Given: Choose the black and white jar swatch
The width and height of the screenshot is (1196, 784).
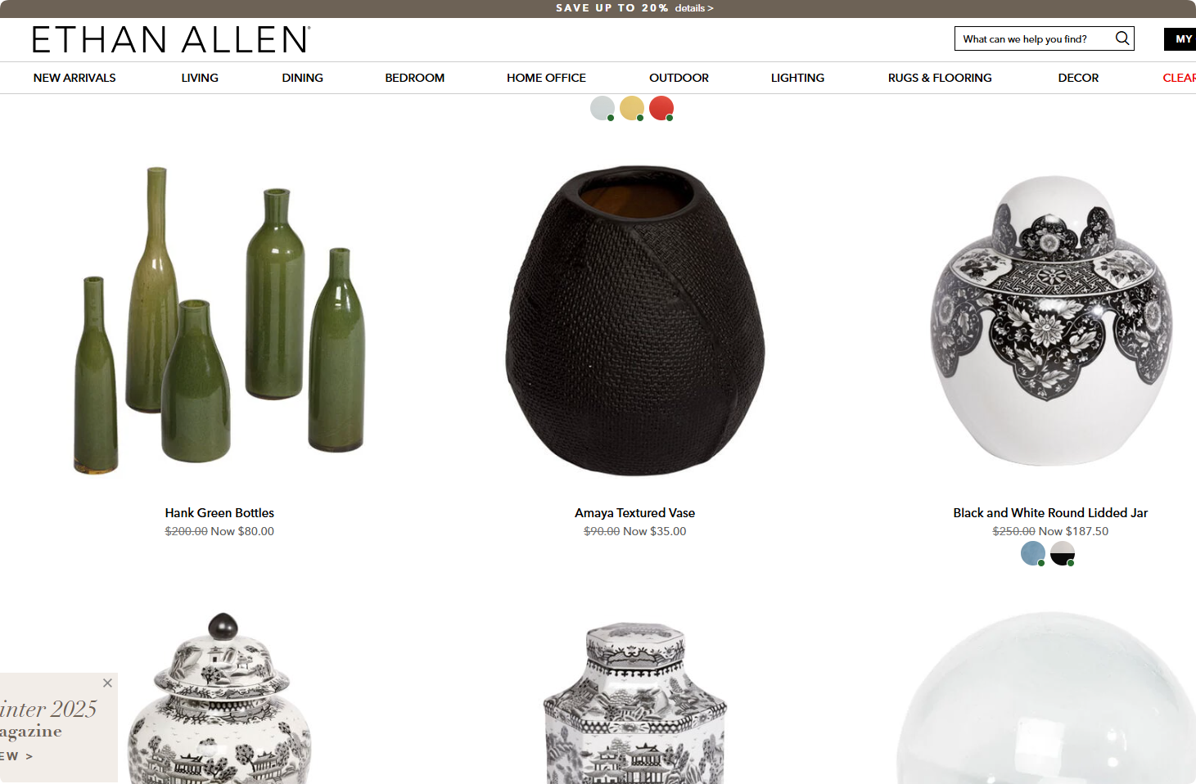Looking at the screenshot, I should pos(1063,554).
